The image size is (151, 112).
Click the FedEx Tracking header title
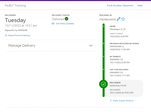pos(15,5)
